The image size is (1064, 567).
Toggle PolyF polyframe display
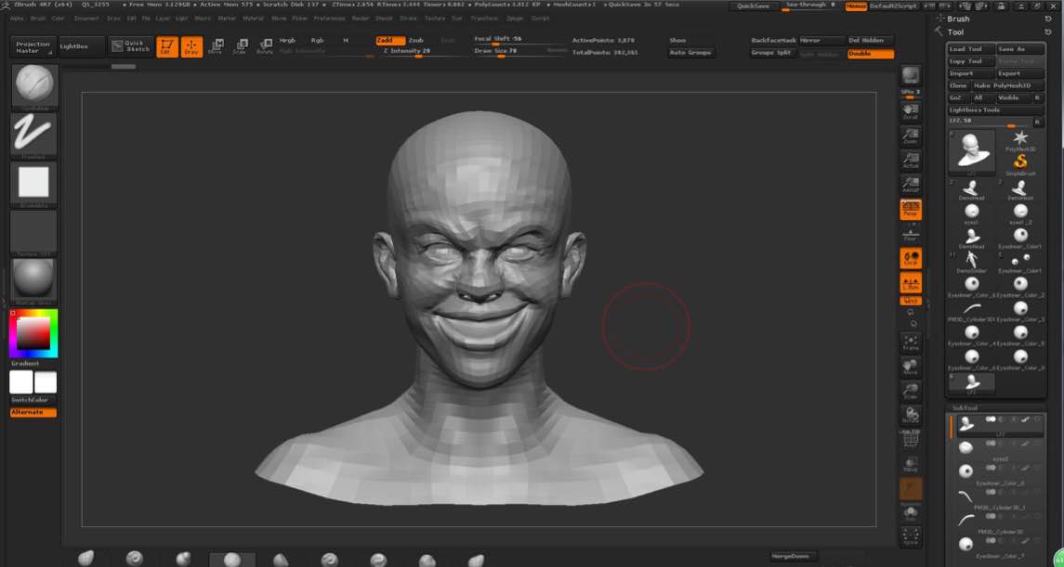[x=911, y=439]
